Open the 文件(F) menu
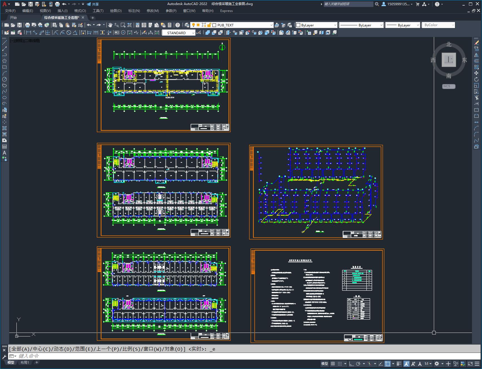The image size is (482, 369). [x=10, y=11]
